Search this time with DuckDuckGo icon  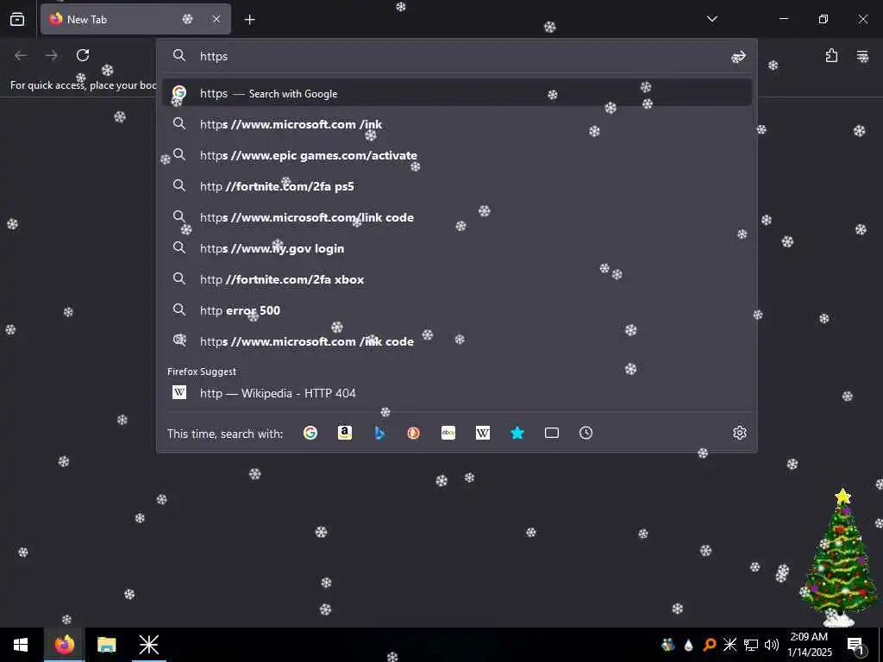click(x=413, y=433)
